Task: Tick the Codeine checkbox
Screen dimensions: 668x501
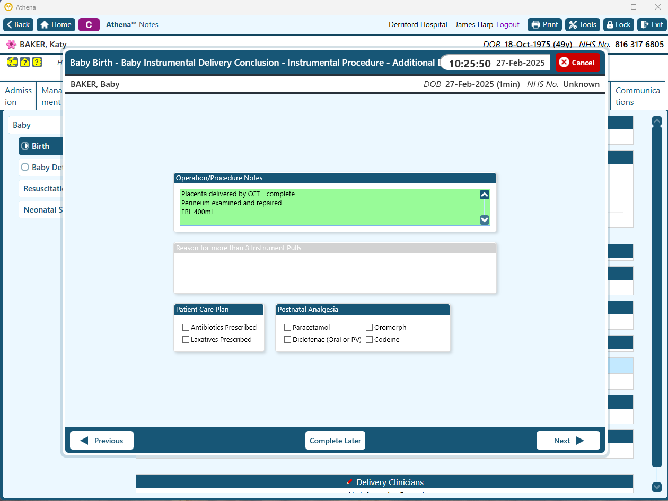Action: 369,340
